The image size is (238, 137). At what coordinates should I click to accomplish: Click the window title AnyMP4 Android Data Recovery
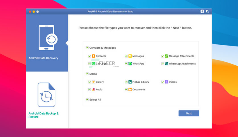110,12
